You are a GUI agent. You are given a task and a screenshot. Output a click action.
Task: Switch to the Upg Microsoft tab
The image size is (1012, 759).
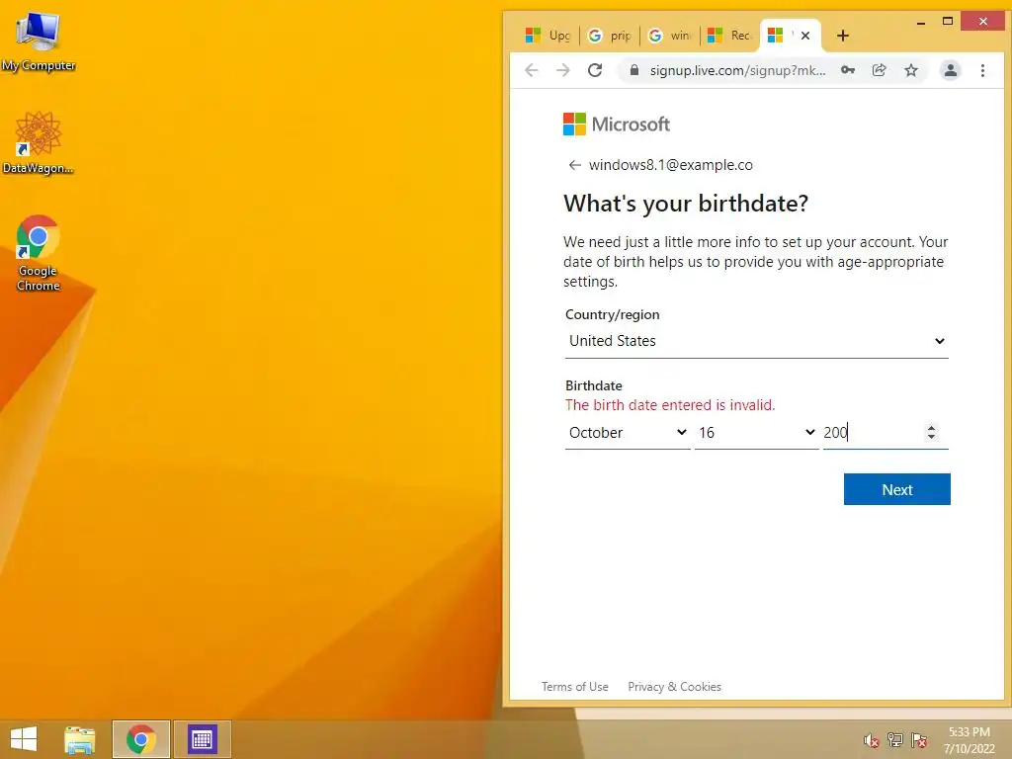[x=548, y=36]
